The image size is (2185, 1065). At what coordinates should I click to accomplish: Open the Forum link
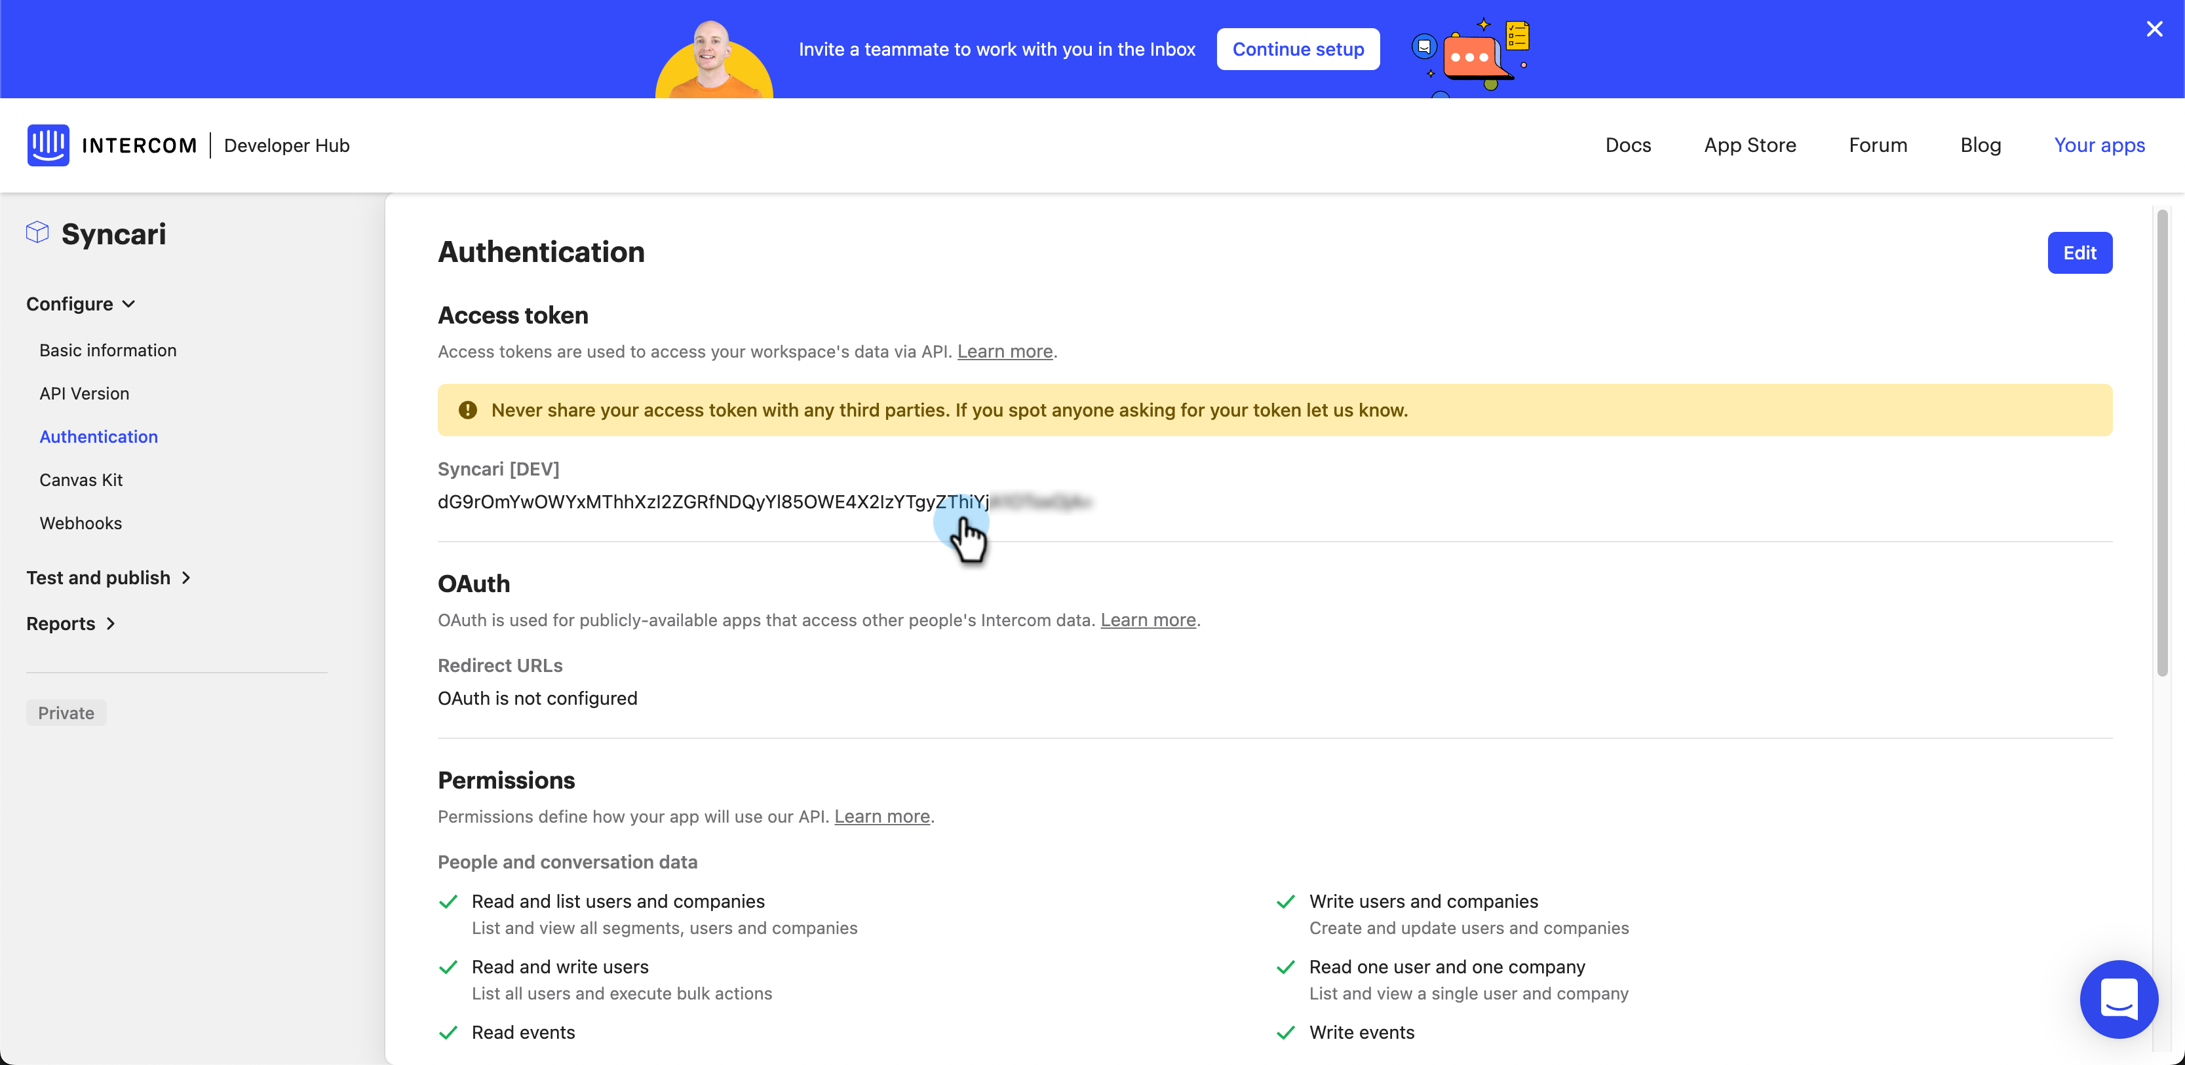pyautogui.click(x=1877, y=145)
